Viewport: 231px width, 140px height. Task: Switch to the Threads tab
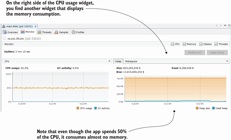coord(45,32)
